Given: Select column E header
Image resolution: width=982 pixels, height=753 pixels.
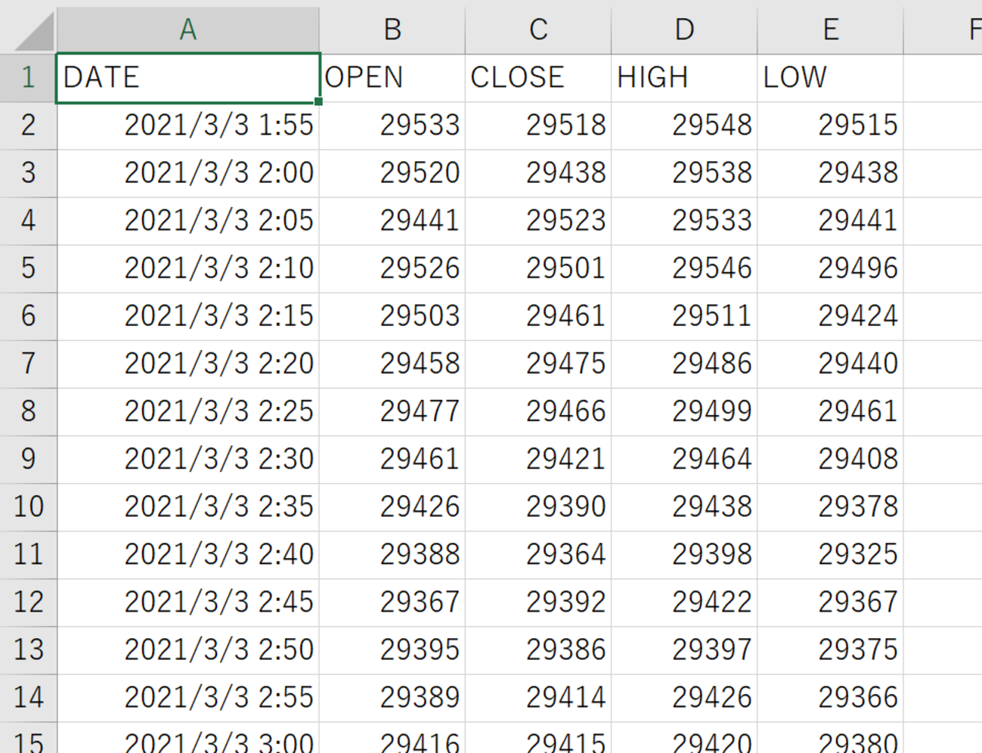Looking at the screenshot, I should [x=830, y=29].
